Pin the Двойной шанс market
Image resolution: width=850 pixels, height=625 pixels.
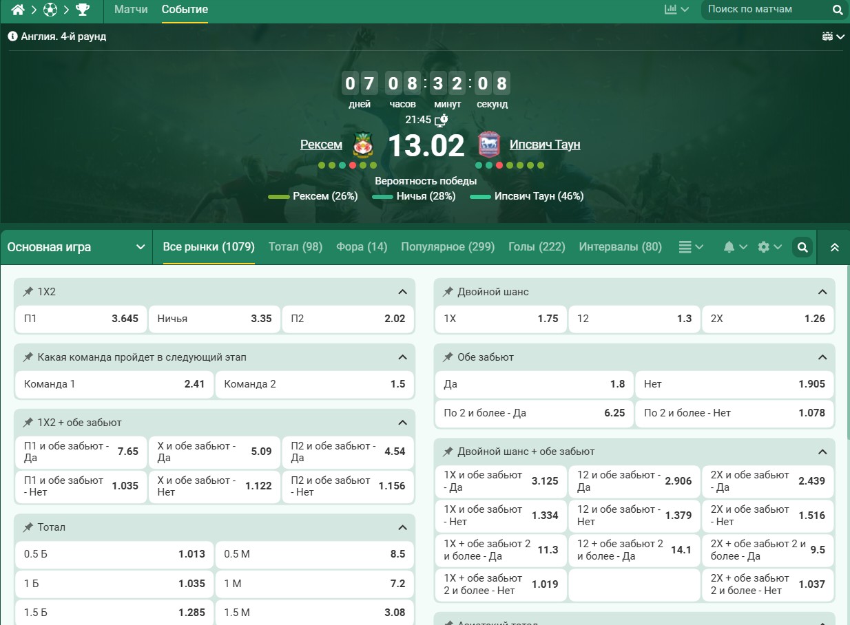click(x=448, y=292)
